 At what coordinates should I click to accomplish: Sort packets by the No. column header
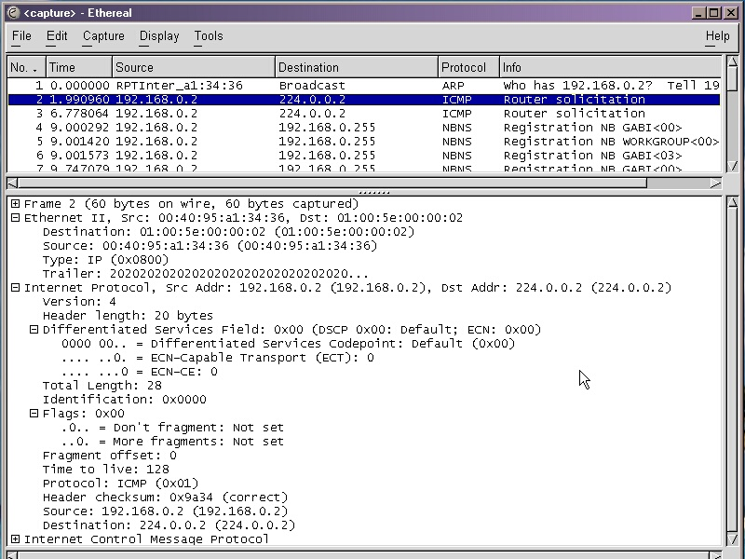pos(27,67)
